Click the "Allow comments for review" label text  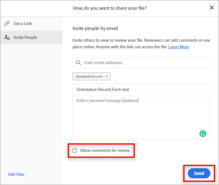coord(105,151)
